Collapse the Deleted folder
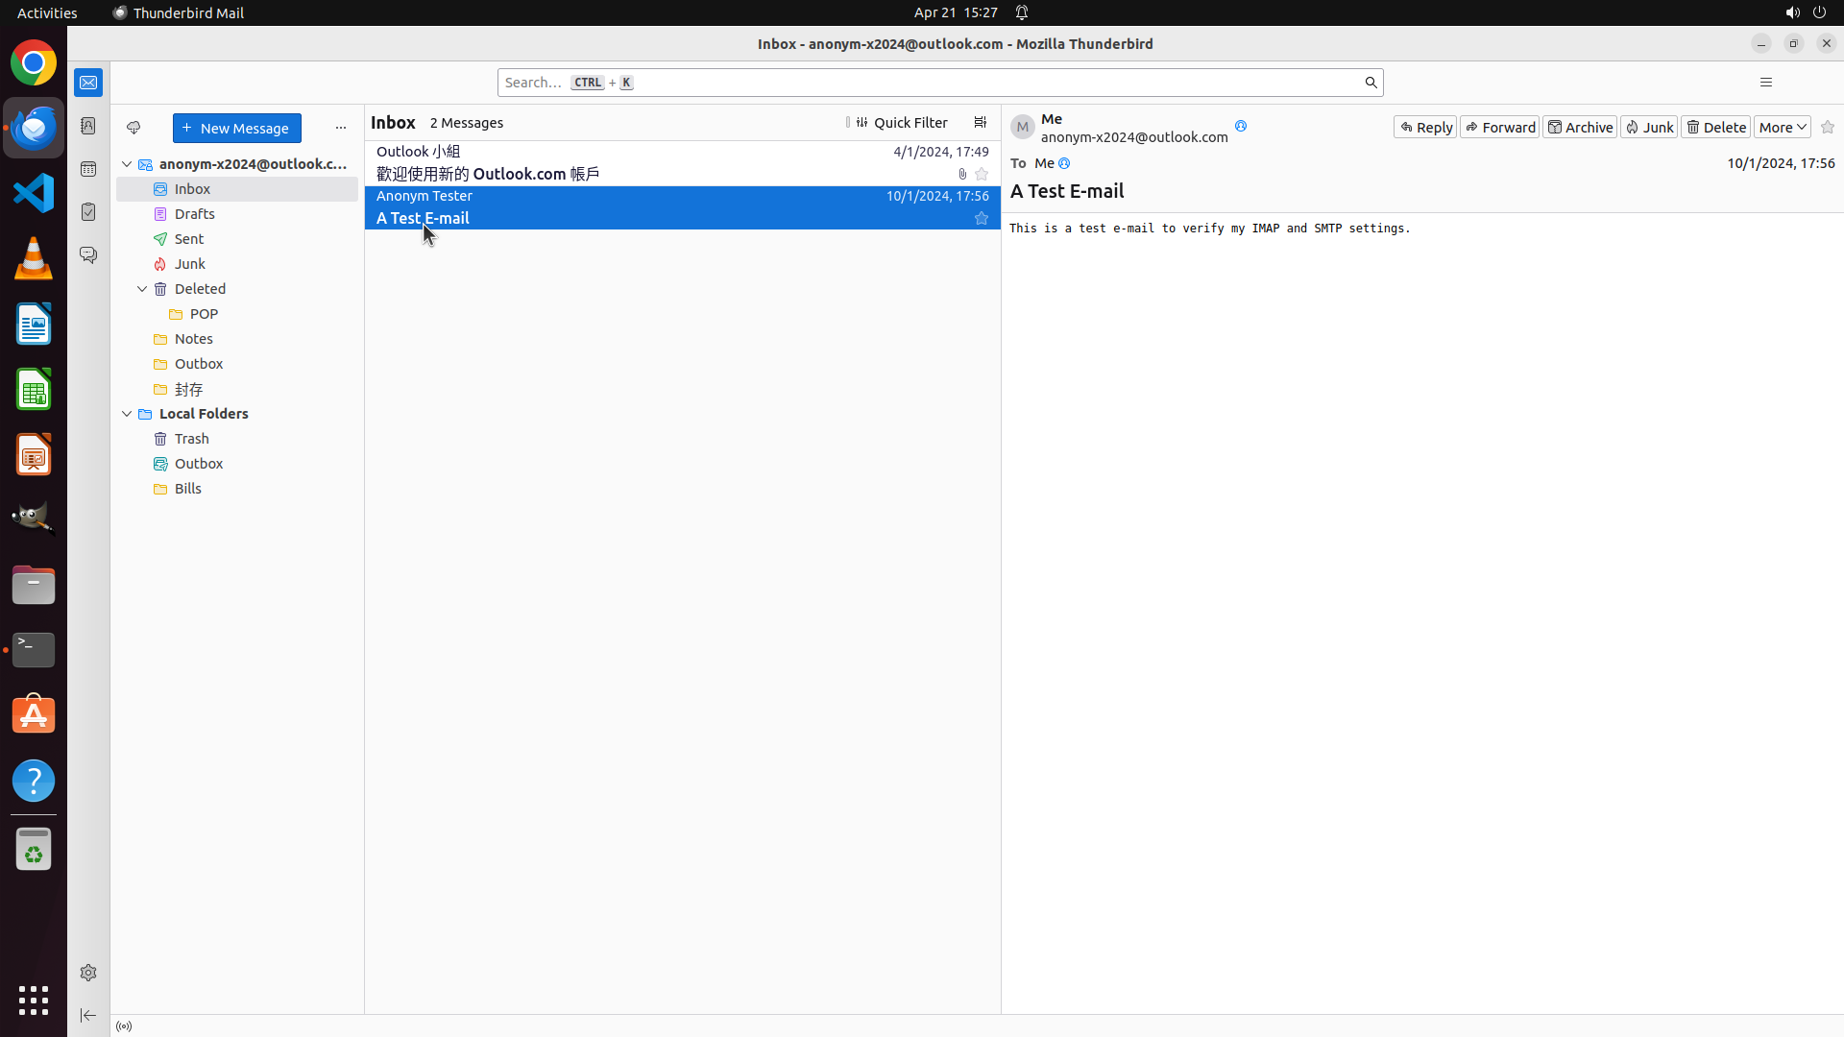 (142, 289)
